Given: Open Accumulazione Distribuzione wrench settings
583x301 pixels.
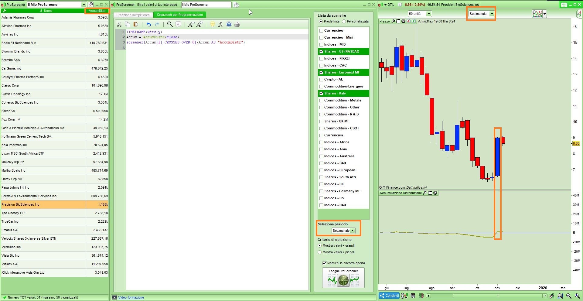Looking at the screenshot, I should pyautogui.click(x=425, y=193).
